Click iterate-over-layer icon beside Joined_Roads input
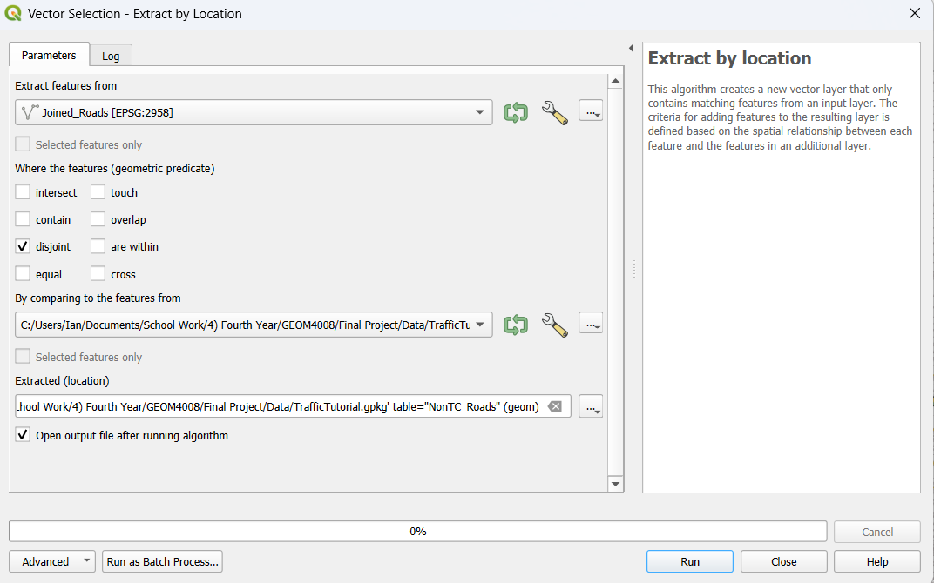Image resolution: width=934 pixels, height=583 pixels. click(x=516, y=112)
